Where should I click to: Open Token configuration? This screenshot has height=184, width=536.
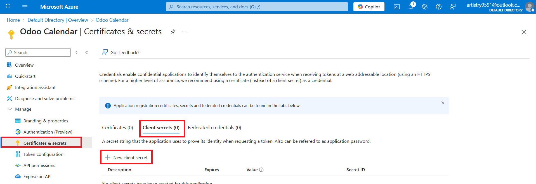pos(43,154)
